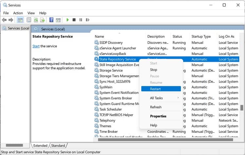Choose Properties in the context menu
This screenshot has width=245, height=155.
point(161,116)
